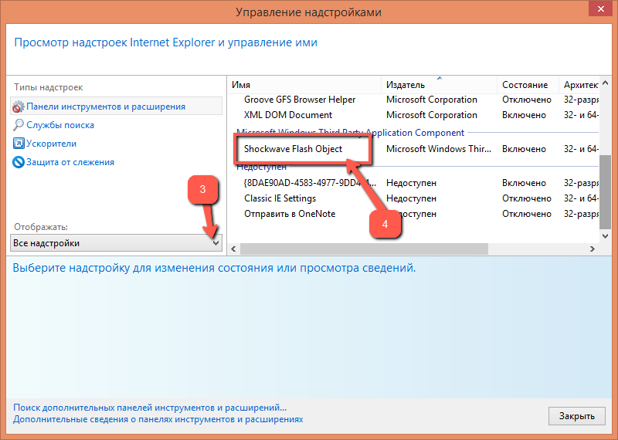Open Защита от слежения category
The height and width of the screenshot is (440, 618).
coord(70,162)
